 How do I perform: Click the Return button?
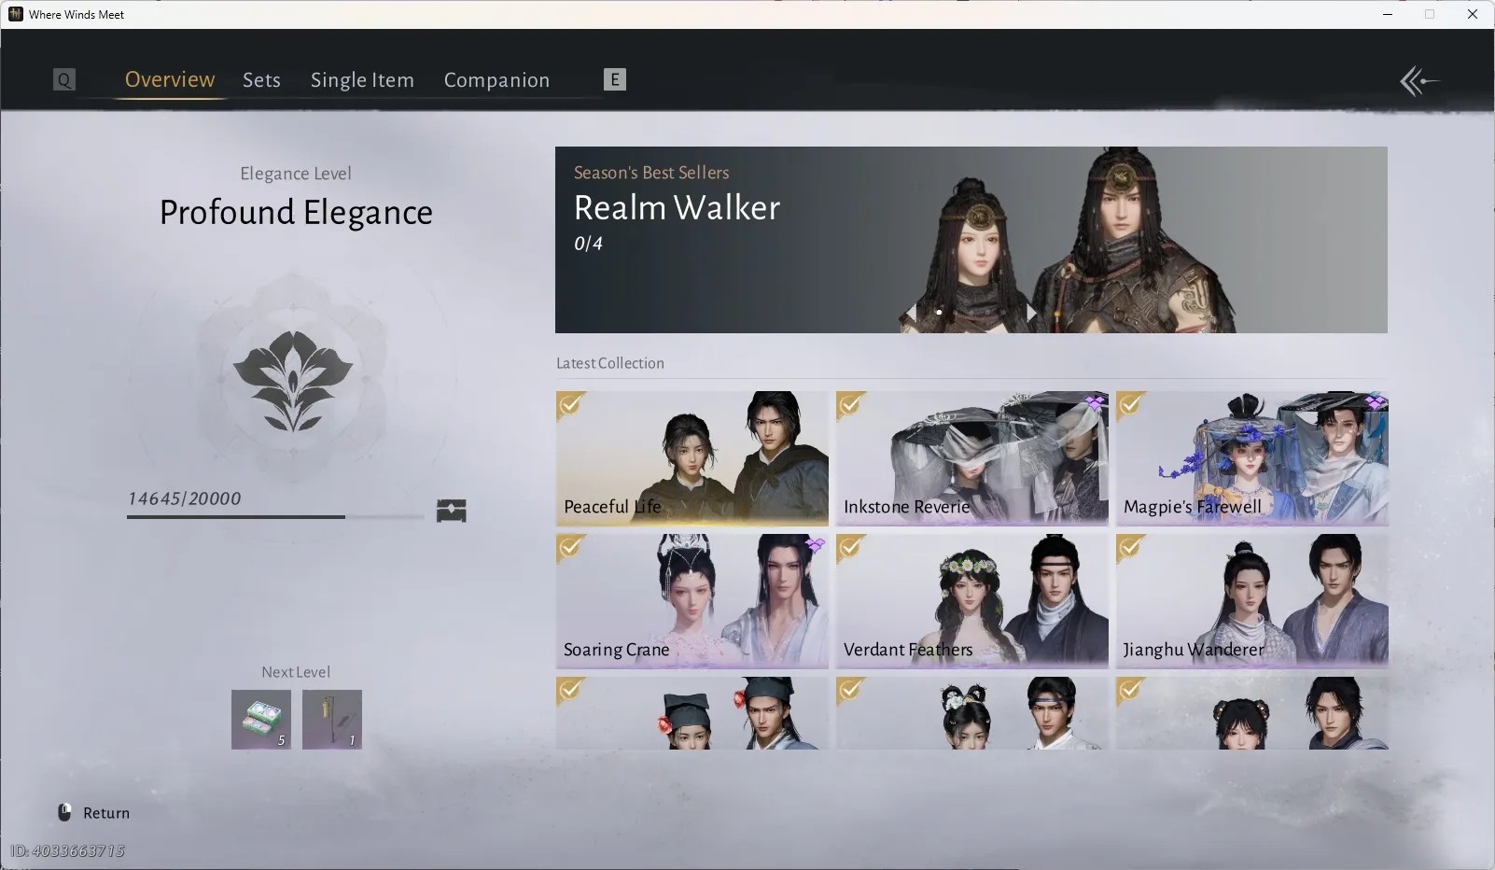click(93, 813)
